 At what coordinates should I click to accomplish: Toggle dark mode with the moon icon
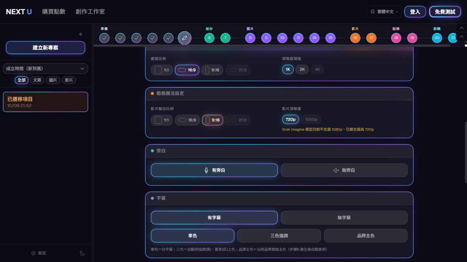pos(82,253)
